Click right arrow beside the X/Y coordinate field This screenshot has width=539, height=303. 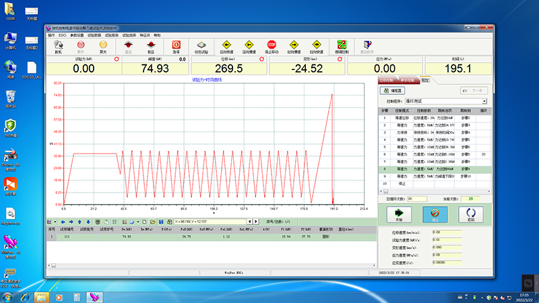coord(256,222)
